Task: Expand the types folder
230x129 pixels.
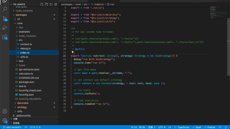Action: (x=34, y=65)
